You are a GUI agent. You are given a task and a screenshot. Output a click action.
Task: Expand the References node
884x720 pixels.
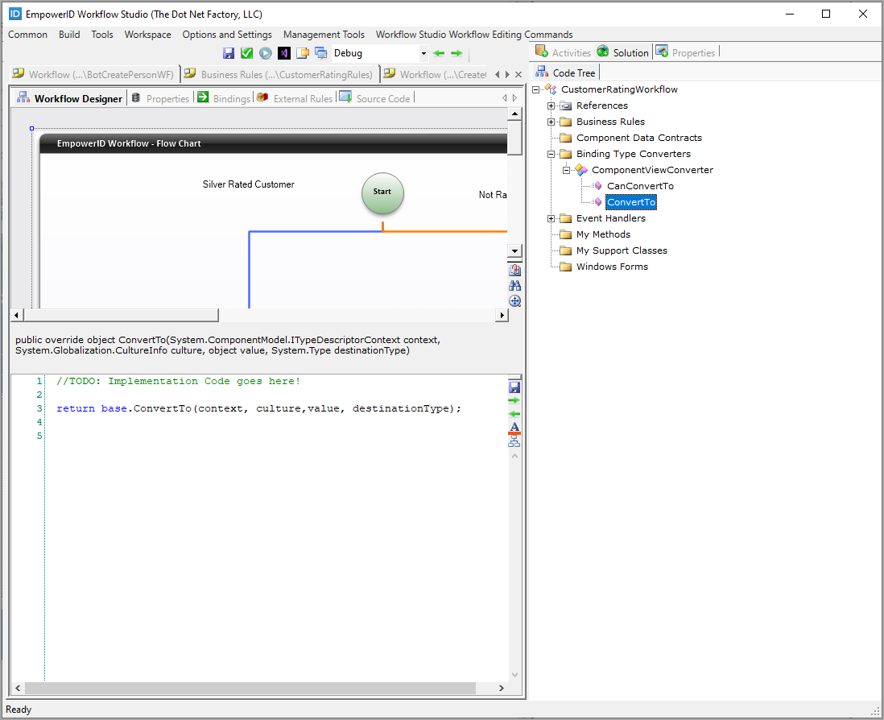(551, 106)
